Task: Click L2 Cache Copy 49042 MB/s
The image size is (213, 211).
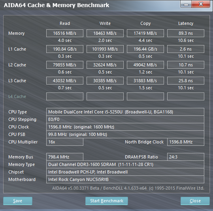Action: pos(145,65)
